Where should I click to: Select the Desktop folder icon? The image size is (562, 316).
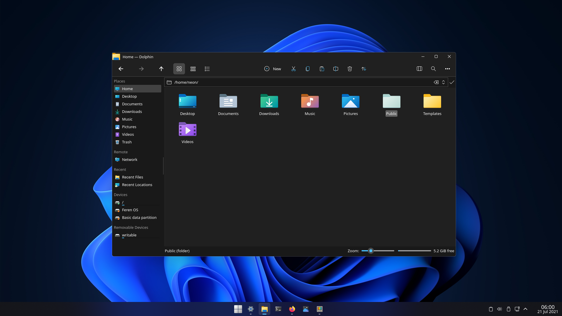[x=188, y=101]
